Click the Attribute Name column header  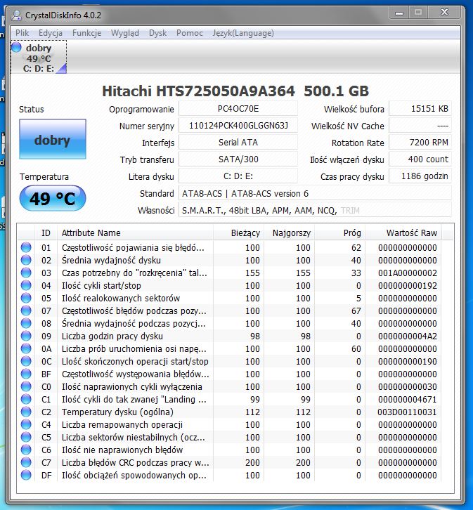(x=135, y=233)
